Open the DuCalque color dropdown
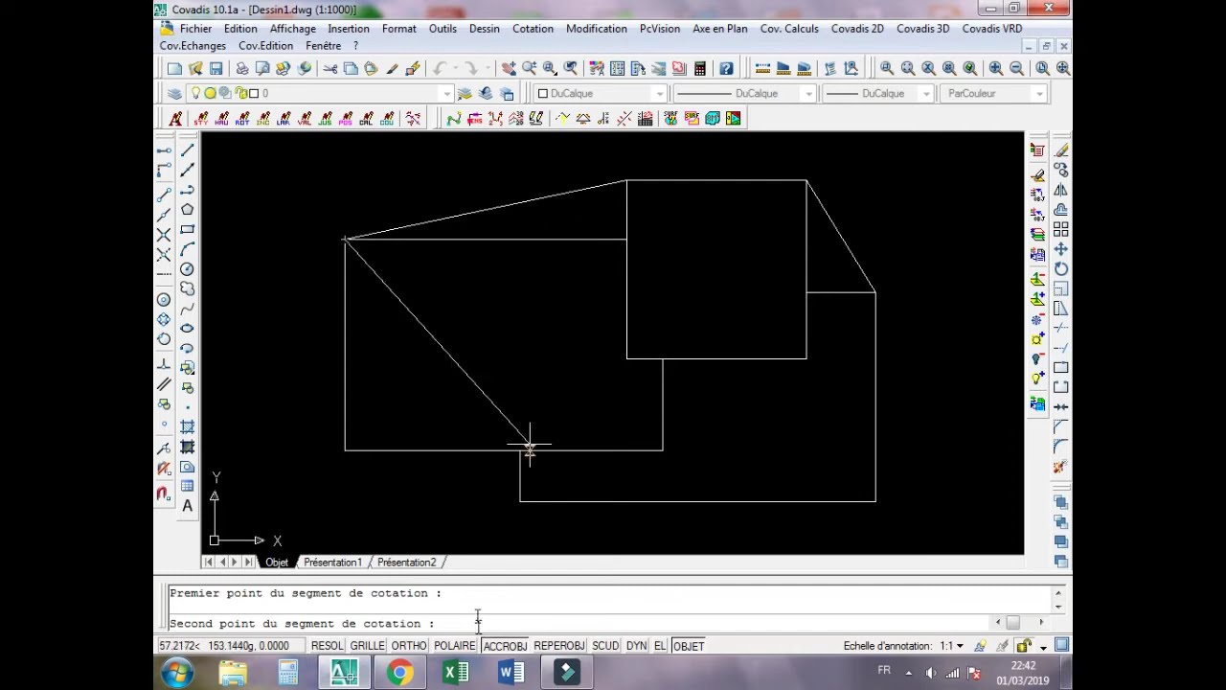The width and height of the screenshot is (1226, 690). (660, 93)
